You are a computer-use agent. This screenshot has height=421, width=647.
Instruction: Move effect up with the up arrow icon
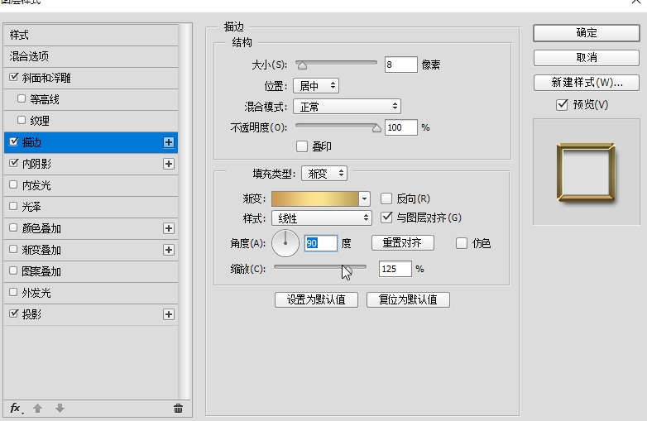coord(37,409)
